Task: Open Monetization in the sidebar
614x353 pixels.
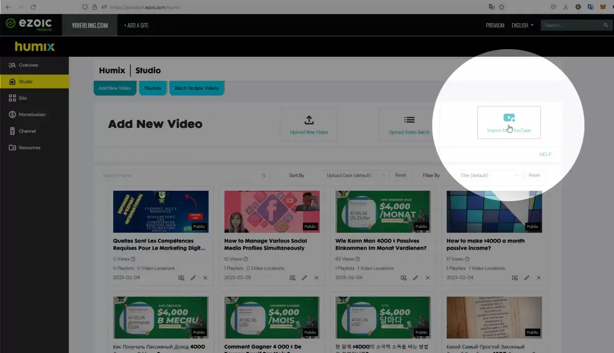Action: (32, 115)
